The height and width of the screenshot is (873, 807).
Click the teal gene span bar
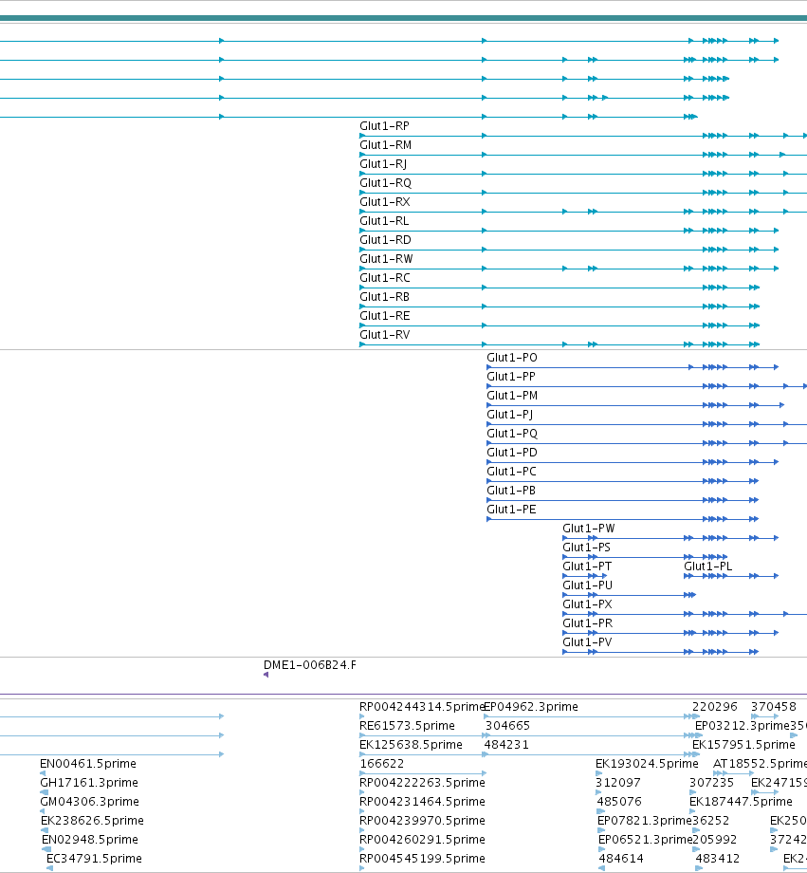(404, 18)
